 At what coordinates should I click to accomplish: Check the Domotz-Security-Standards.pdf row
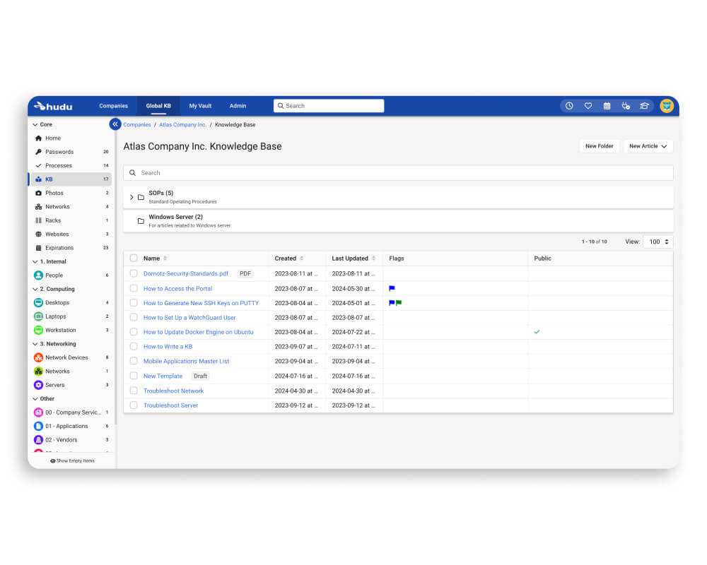tap(134, 273)
